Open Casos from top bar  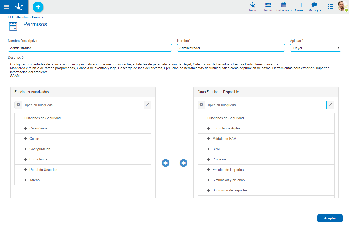coord(299,7)
